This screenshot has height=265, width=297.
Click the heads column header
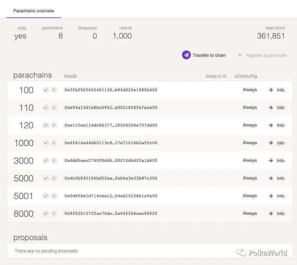[x=70, y=76]
